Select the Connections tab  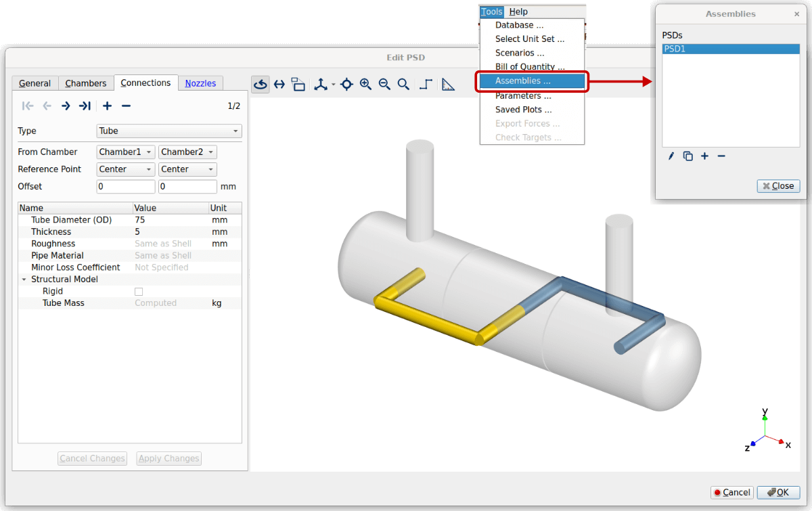pos(145,83)
